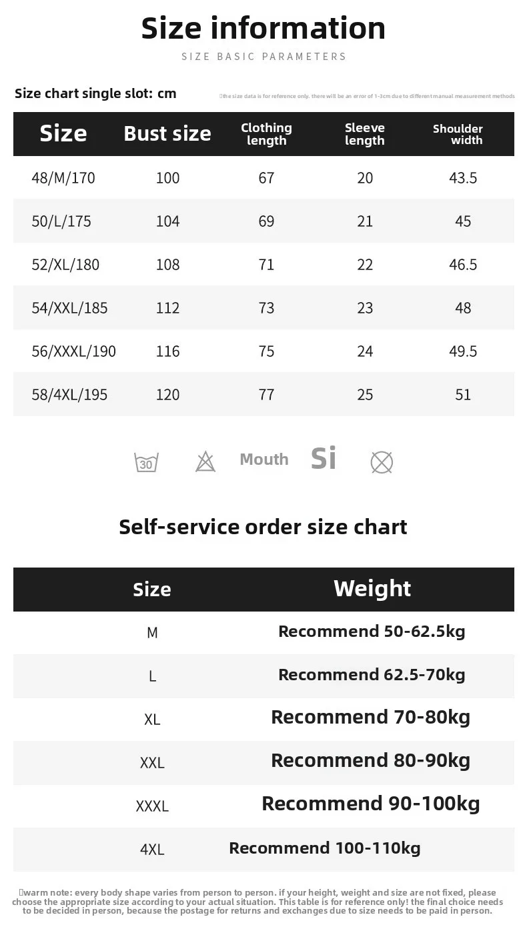527x945 pixels.
Task: Click the 'Clothing length' column header
Action: pos(266,134)
